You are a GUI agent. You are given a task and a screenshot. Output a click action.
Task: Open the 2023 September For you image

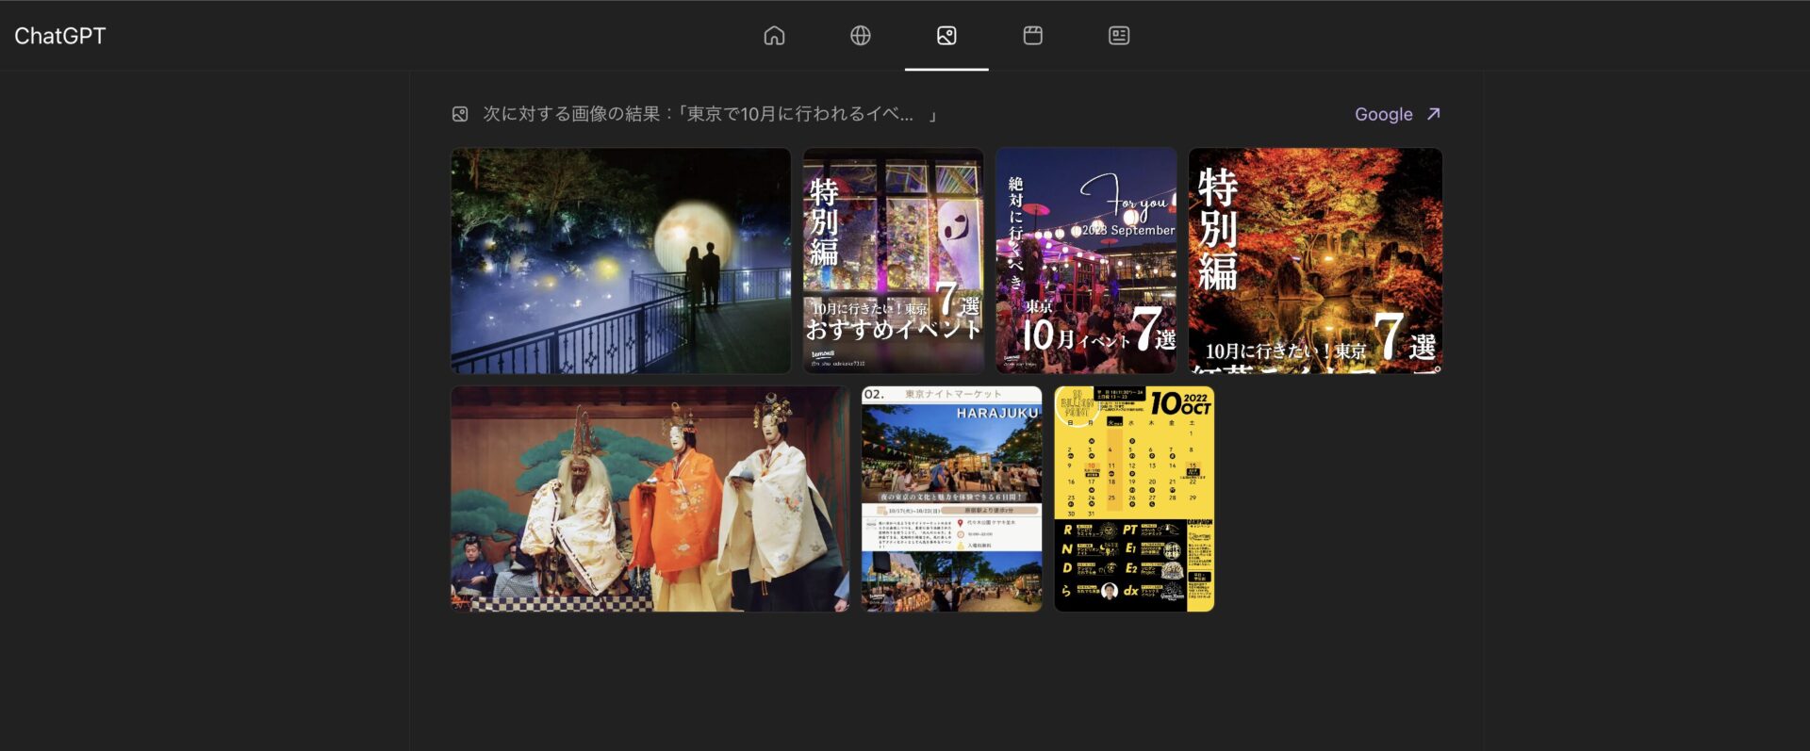(x=1086, y=260)
